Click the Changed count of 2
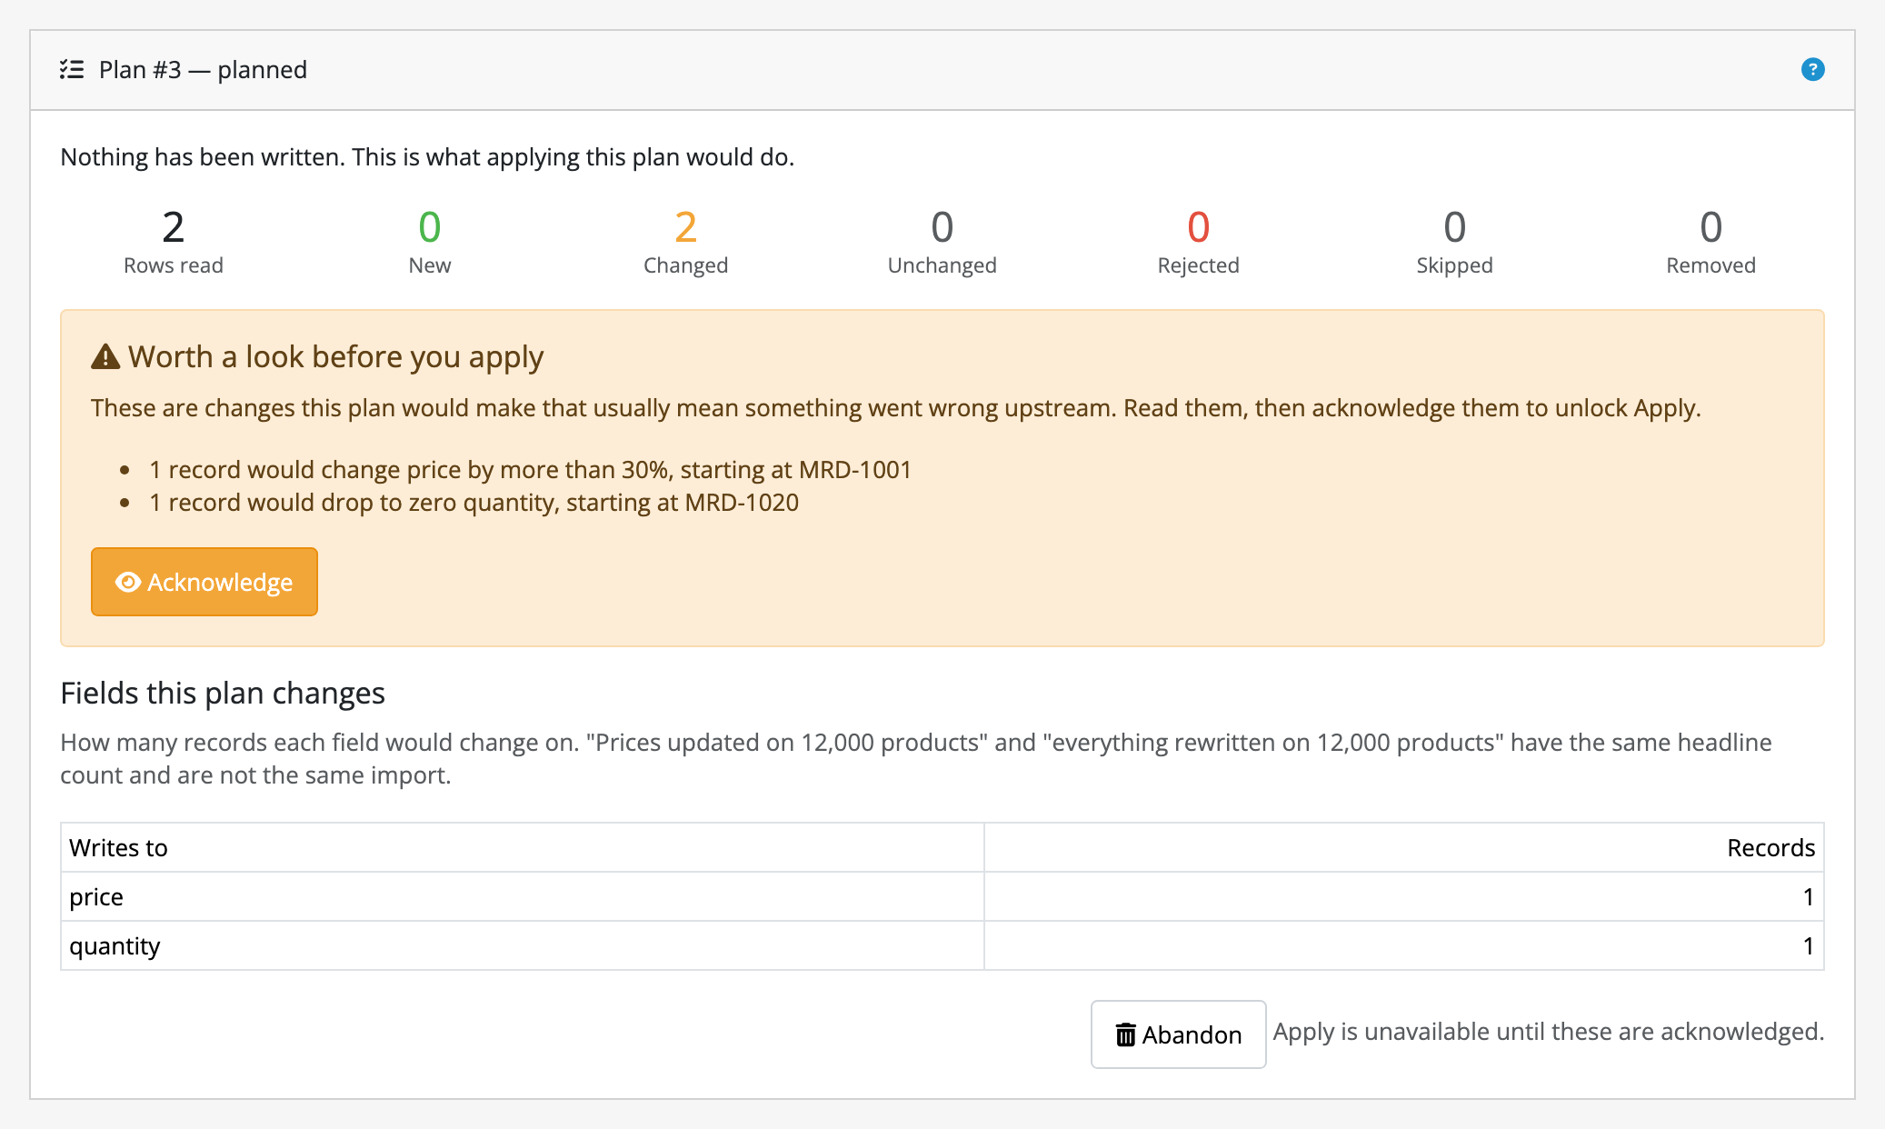This screenshot has width=1885, height=1129. (x=686, y=227)
